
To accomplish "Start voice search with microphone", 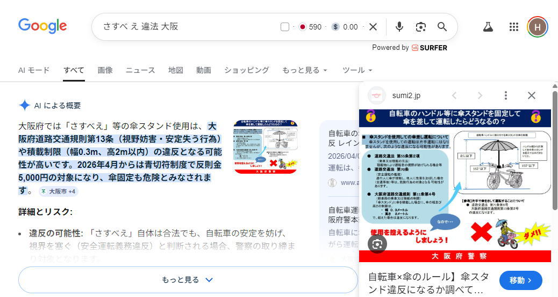I will click(x=399, y=27).
